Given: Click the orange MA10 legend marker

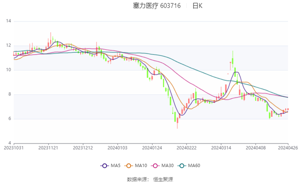Looking at the screenshot, I should point(129,165).
